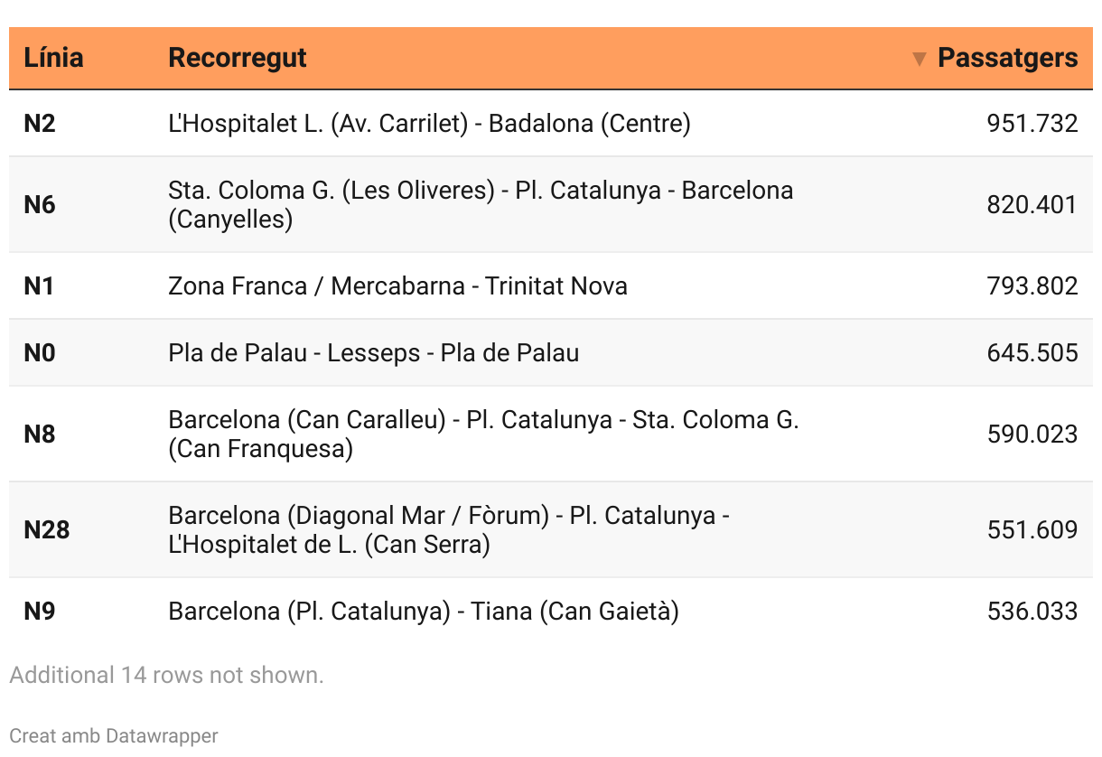
Task: Click the L'Hospitalet - Badalona route text
Action: 429,123
